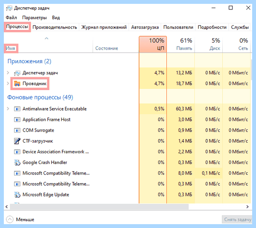Expand the Диспетчер задач process row

(8, 73)
